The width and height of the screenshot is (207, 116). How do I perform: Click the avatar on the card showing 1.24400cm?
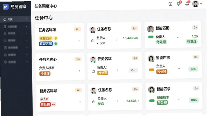(92, 30)
